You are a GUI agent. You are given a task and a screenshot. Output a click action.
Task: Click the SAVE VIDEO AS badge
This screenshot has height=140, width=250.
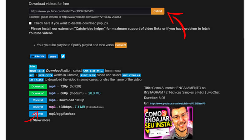(131, 75)
